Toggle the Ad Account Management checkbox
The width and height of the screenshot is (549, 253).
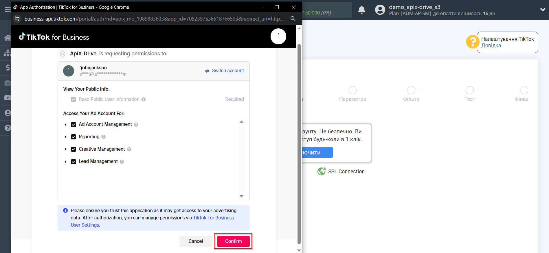click(x=74, y=124)
